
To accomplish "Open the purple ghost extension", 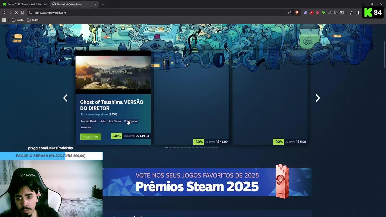I will [305, 13].
